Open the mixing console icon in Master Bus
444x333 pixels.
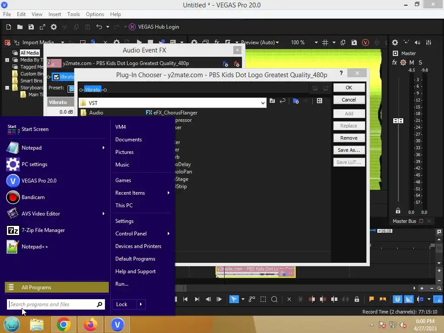(x=429, y=42)
